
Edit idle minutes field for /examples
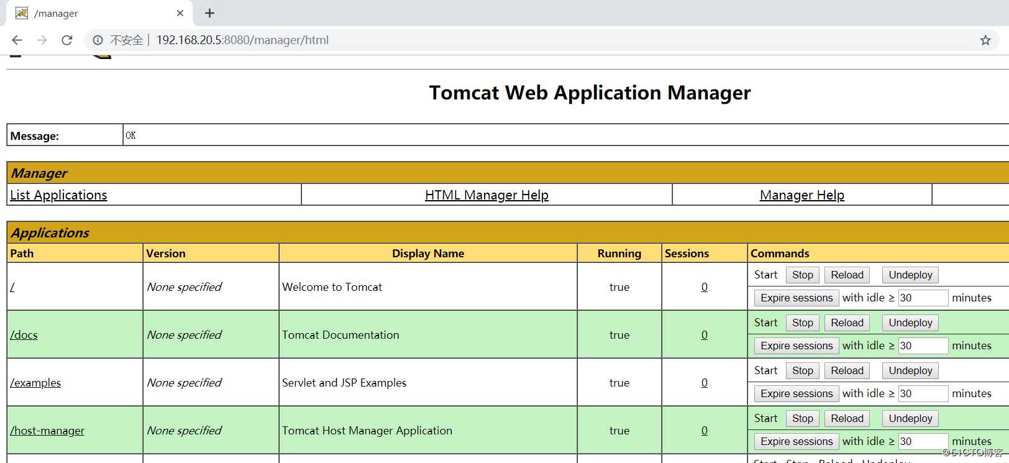click(x=923, y=394)
